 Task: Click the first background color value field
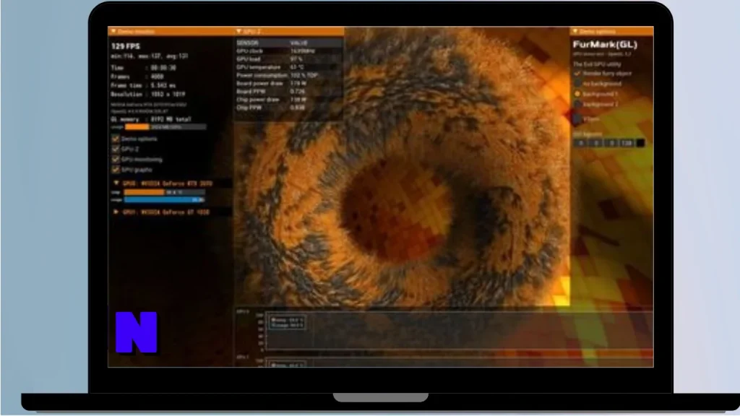click(580, 143)
